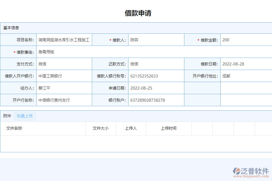The width and height of the screenshot is (272, 181).
Task: Select the 借款人银行账号 account number field
Action: (156, 76)
